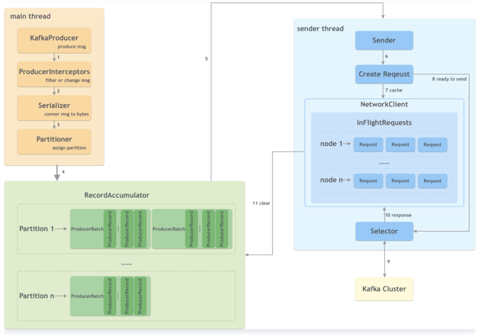Select the "node 1" label

[x=331, y=144]
